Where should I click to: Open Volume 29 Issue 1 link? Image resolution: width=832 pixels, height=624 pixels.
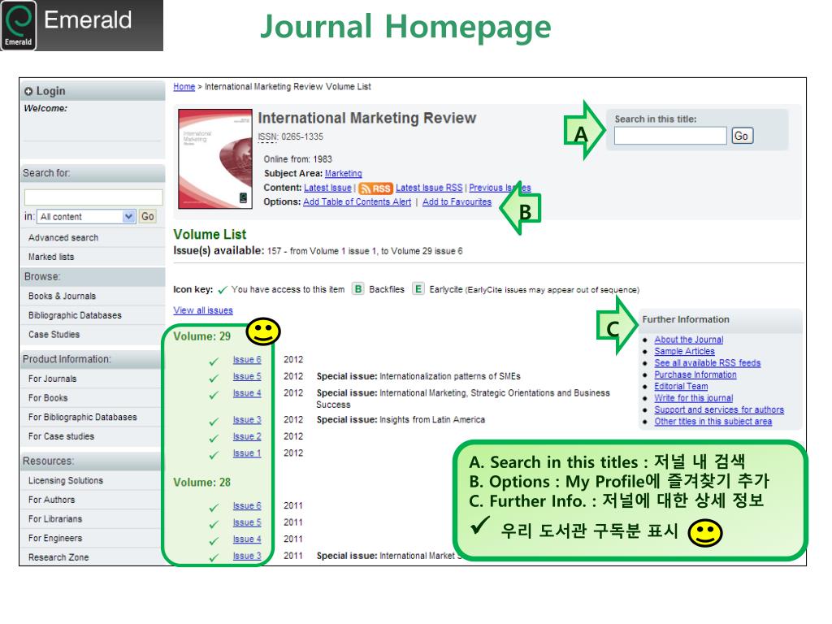coord(247,453)
